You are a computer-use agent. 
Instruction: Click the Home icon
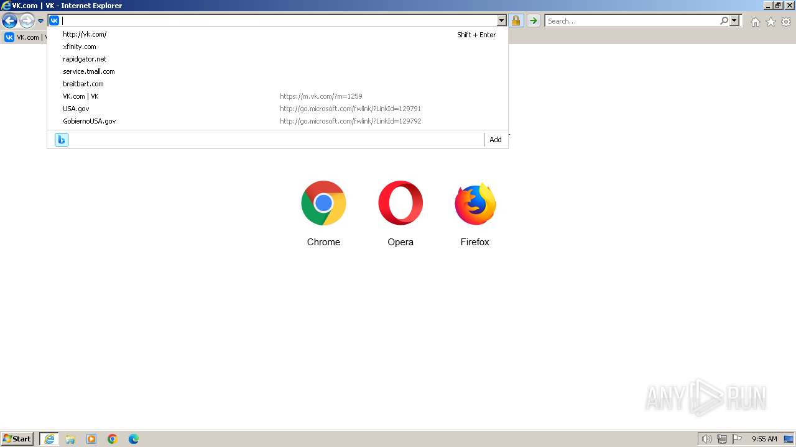[755, 22]
